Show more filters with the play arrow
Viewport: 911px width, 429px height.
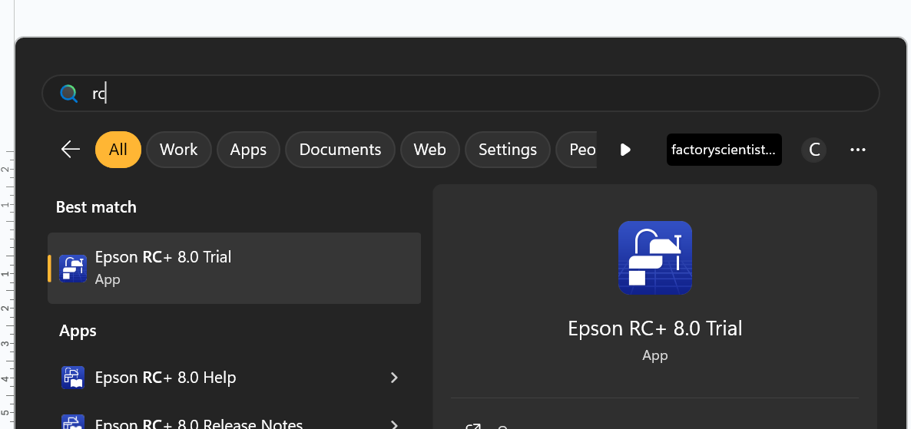[625, 150]
